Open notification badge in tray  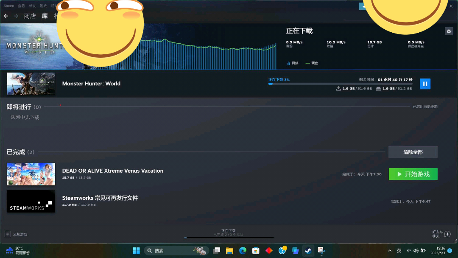coord(450,250)
